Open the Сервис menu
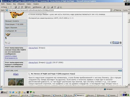130x97 pixels. click(x=29, y=4)
